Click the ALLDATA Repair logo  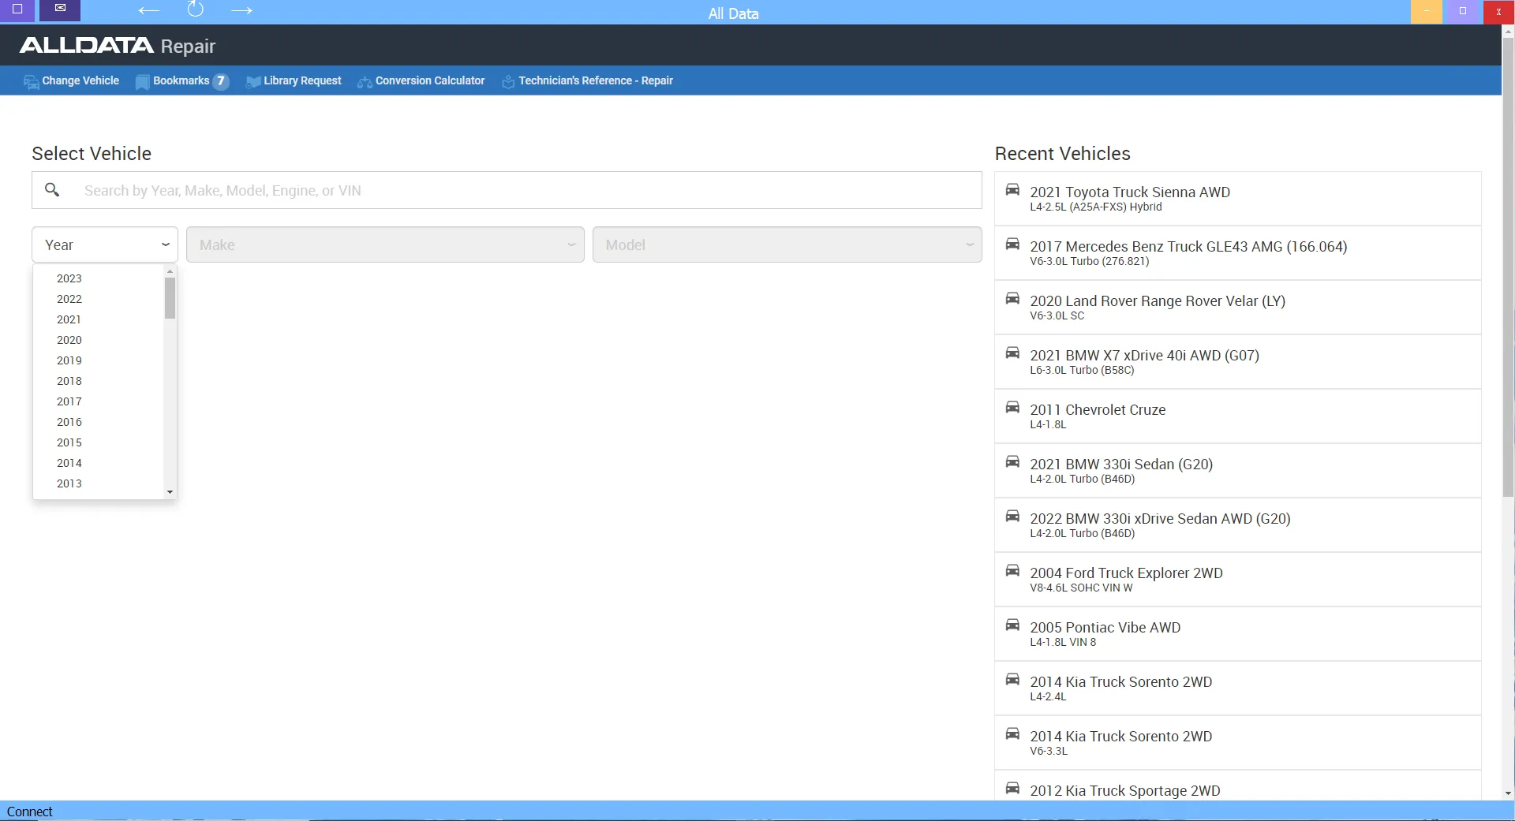(118, 46)
